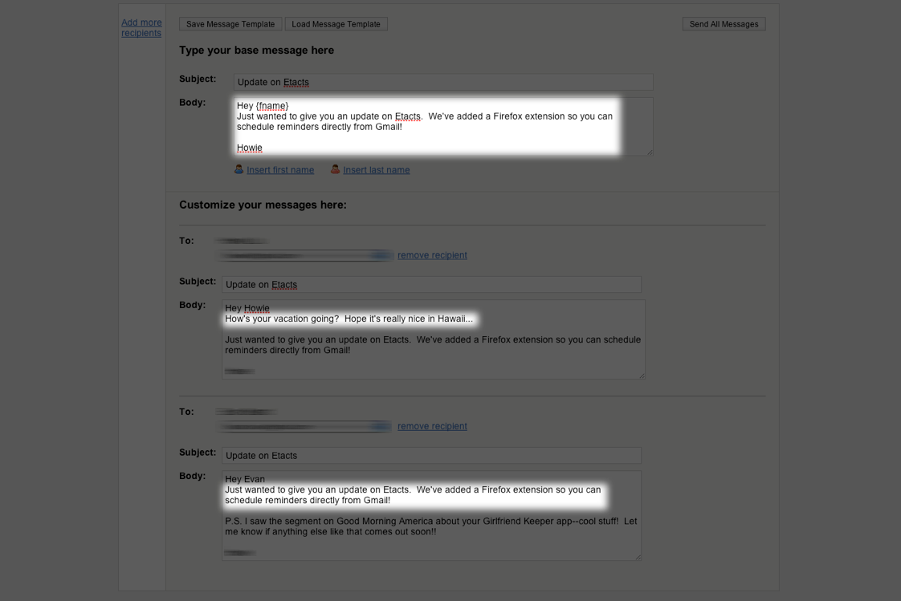Select the blue person icon beside Insert first name
Image resolution: width=901 pixels, height=601 pixels.
(x=239, y=169)
